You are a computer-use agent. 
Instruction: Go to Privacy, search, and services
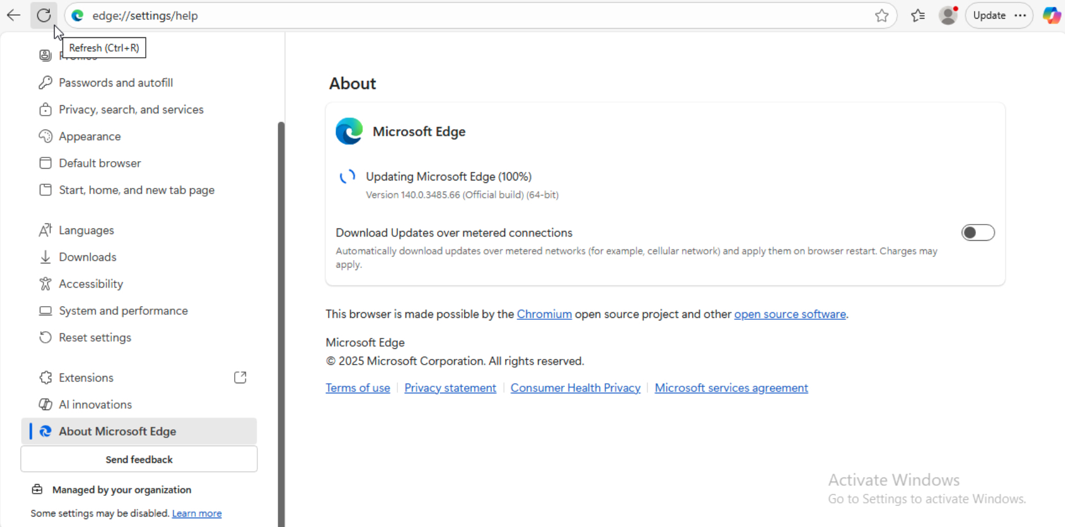(x=131, y=110)
